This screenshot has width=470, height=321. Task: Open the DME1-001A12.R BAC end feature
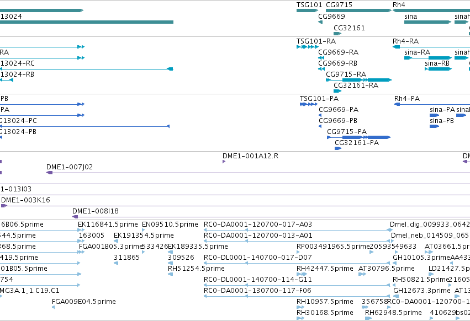pos(224,162)
